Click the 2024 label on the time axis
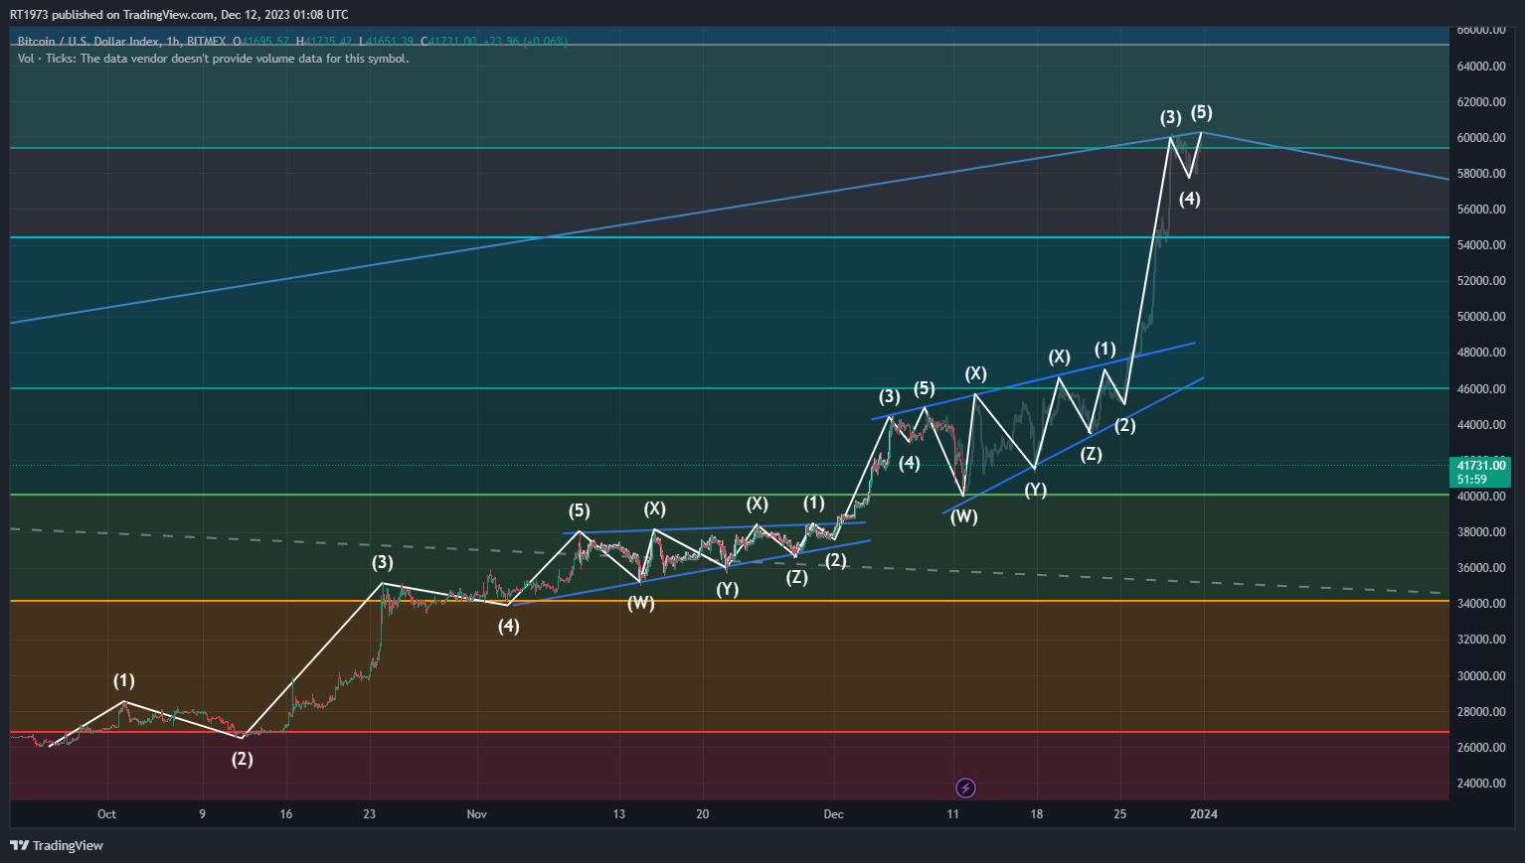1525x863 pixels. [x=1204, y=814]
